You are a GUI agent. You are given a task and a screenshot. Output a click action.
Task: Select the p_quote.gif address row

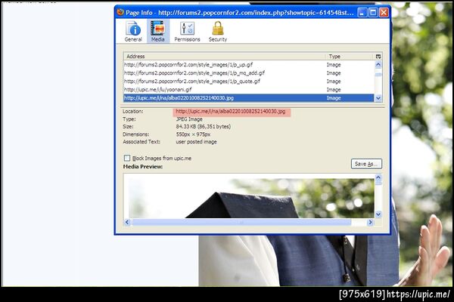(249, 82)
